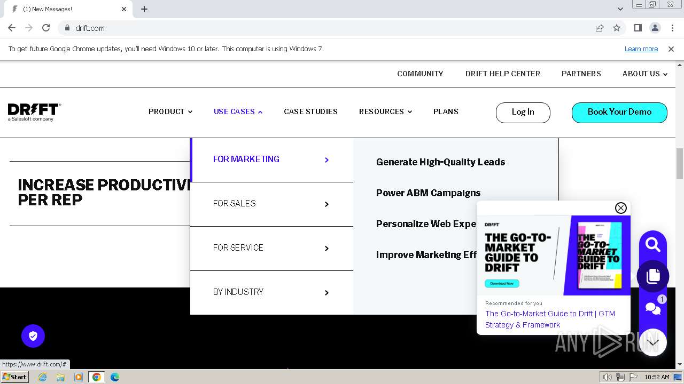Viewport: 684px width, 384px height.
Task: Click Download Now in guide banner
Action: pos(502,283)
